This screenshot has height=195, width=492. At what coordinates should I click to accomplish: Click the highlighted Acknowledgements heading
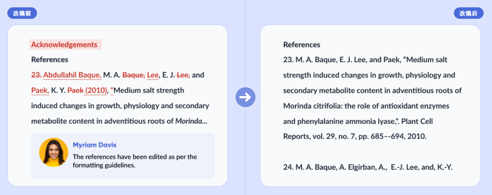(65, 45)
